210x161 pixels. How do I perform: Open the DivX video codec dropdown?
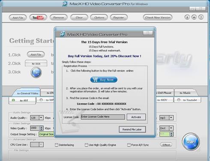[171, 128]
